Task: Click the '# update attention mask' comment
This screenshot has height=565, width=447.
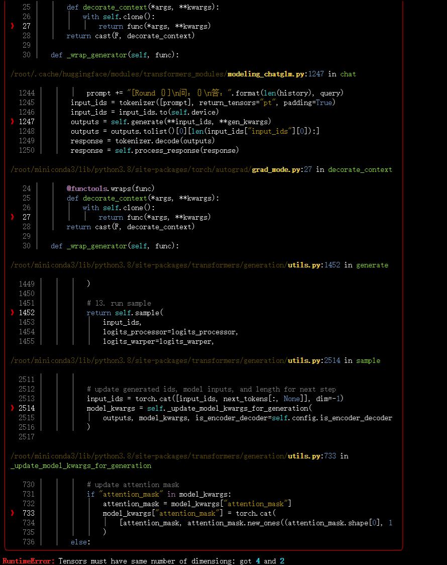Action: coord(133,485)
